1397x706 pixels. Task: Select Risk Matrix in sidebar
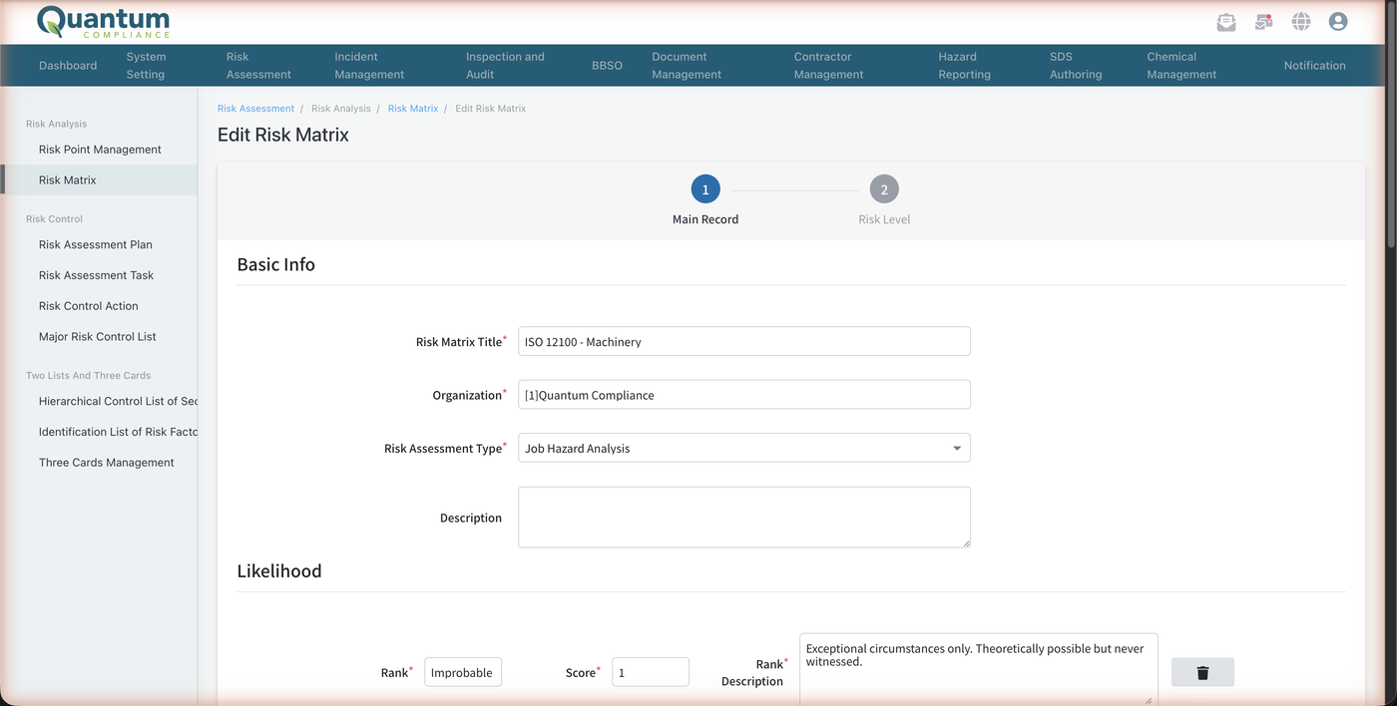[x=99, y=180]
